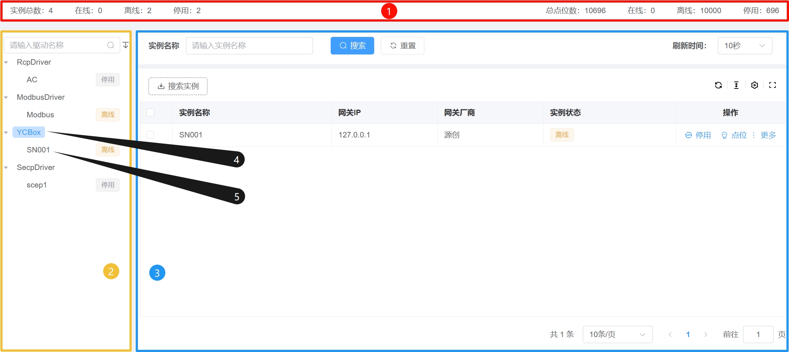Select the header checkbox for all rows
The width and height of the screenshot is (789, 352).
tap(150, 113)
